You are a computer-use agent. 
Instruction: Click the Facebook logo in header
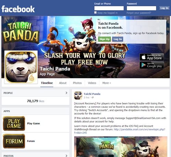(x=18, y=9)
